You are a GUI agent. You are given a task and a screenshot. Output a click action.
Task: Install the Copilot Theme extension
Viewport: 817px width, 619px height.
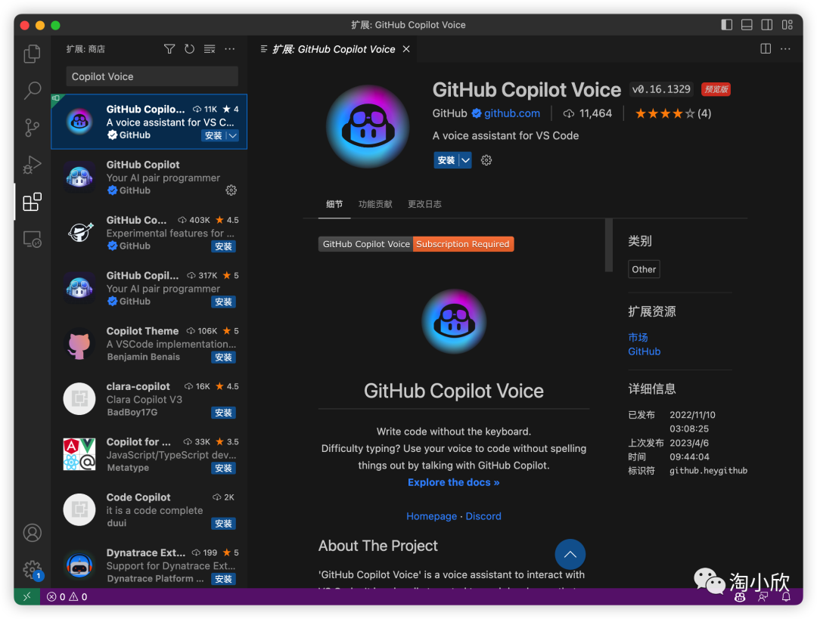[223, 357]
